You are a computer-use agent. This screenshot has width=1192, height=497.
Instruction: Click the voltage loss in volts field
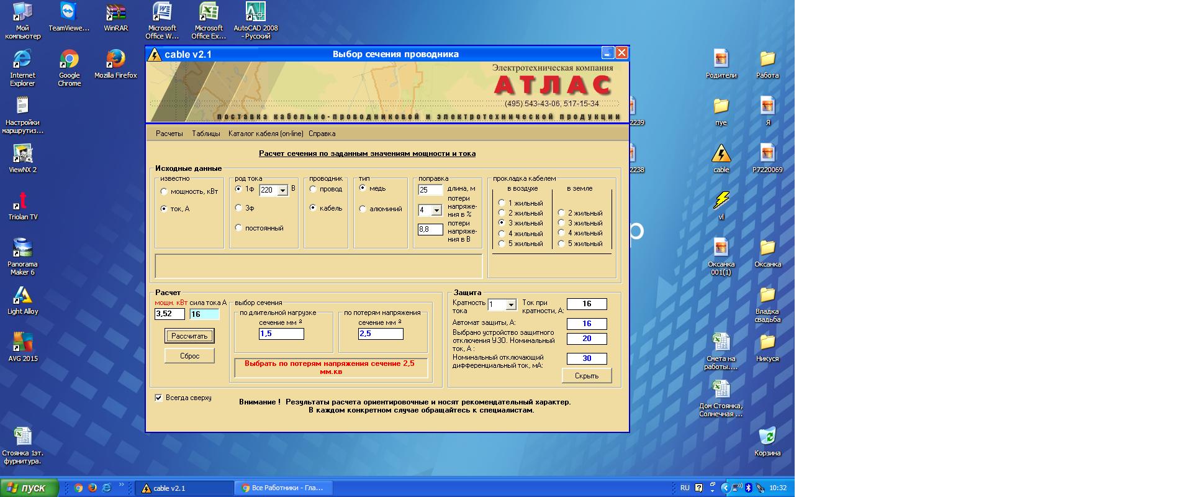pyautogui.click(x=430, y=229)
